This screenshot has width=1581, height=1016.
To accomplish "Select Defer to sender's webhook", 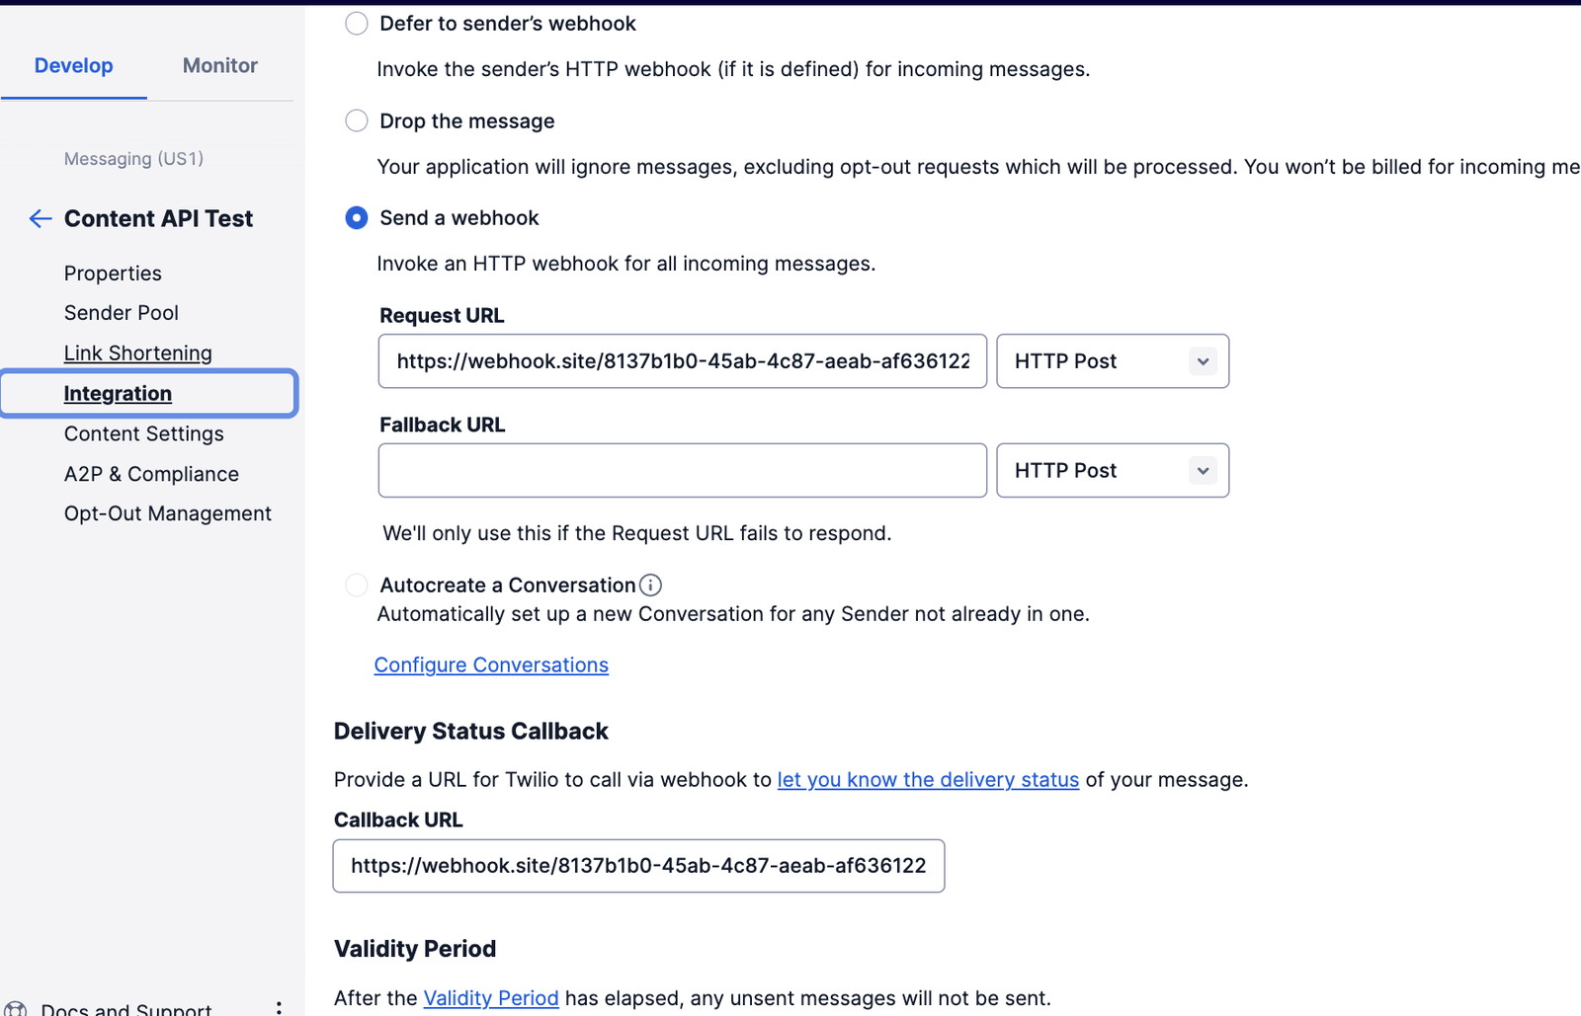I will click(x=356, y=23).
